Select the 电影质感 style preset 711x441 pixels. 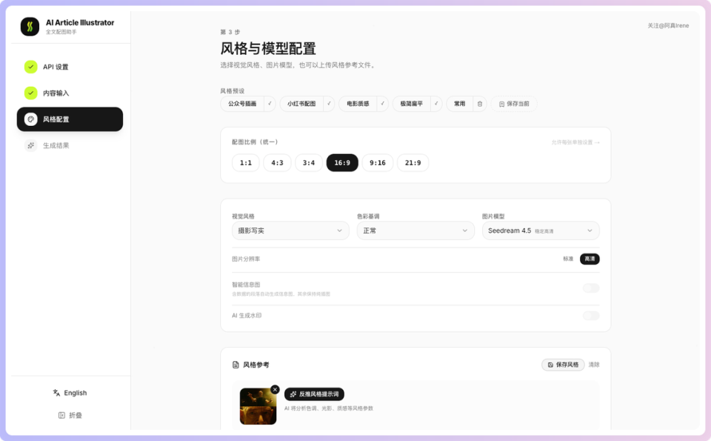click(x=359, y=104)
